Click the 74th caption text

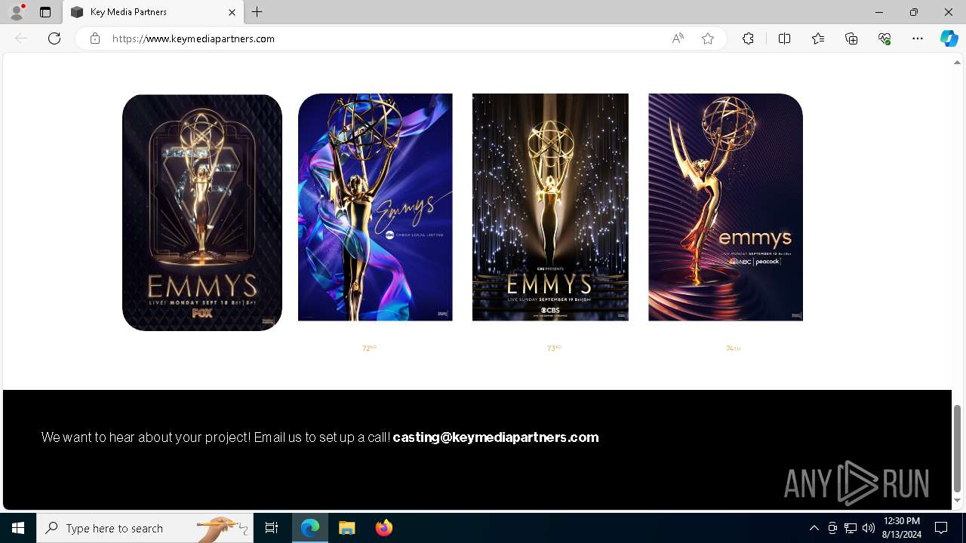(733, 348)
